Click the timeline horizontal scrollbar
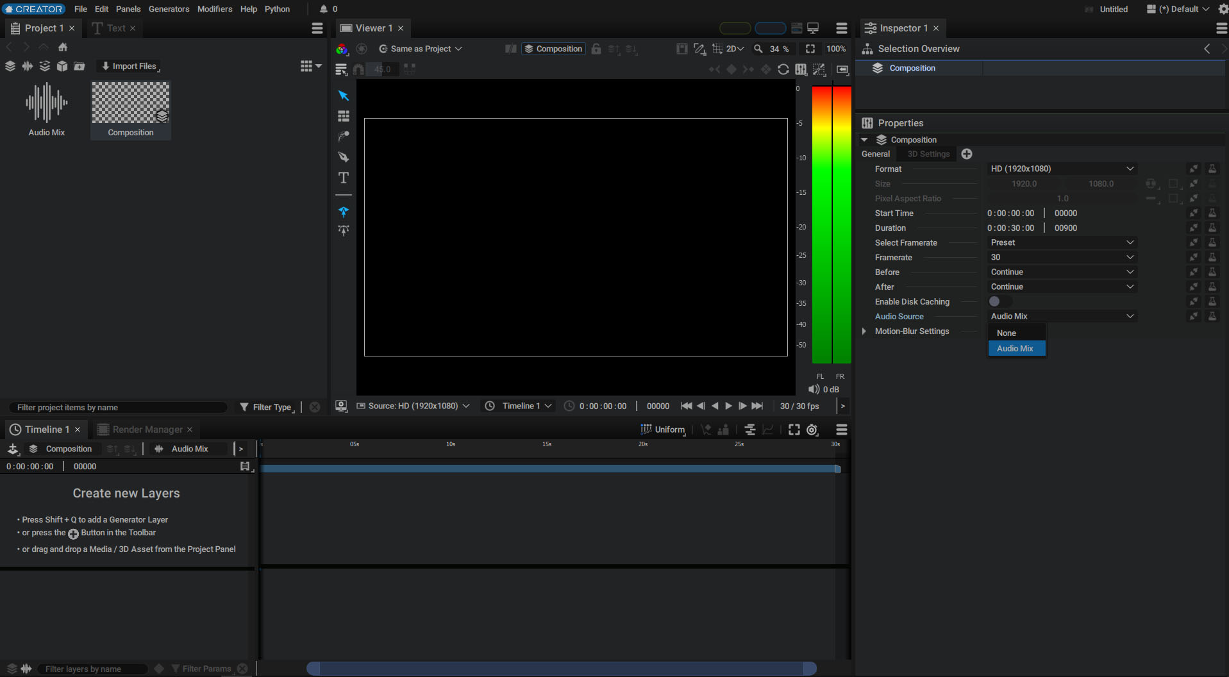 562,669
